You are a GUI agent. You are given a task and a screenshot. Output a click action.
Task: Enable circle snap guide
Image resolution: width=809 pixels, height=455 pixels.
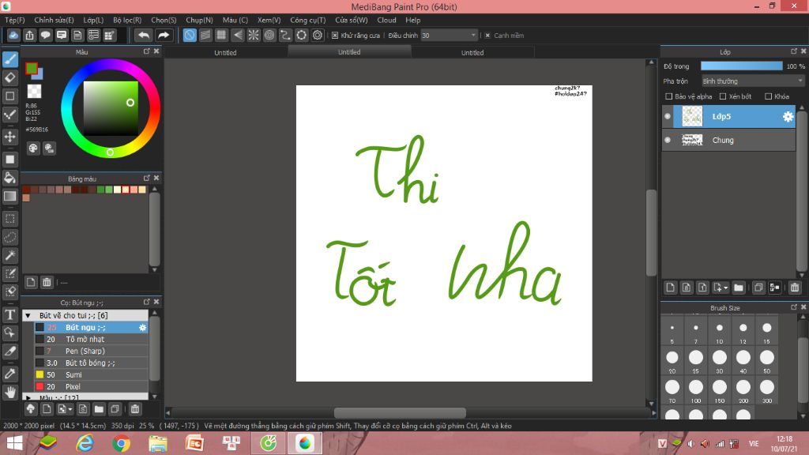(269, 35)
